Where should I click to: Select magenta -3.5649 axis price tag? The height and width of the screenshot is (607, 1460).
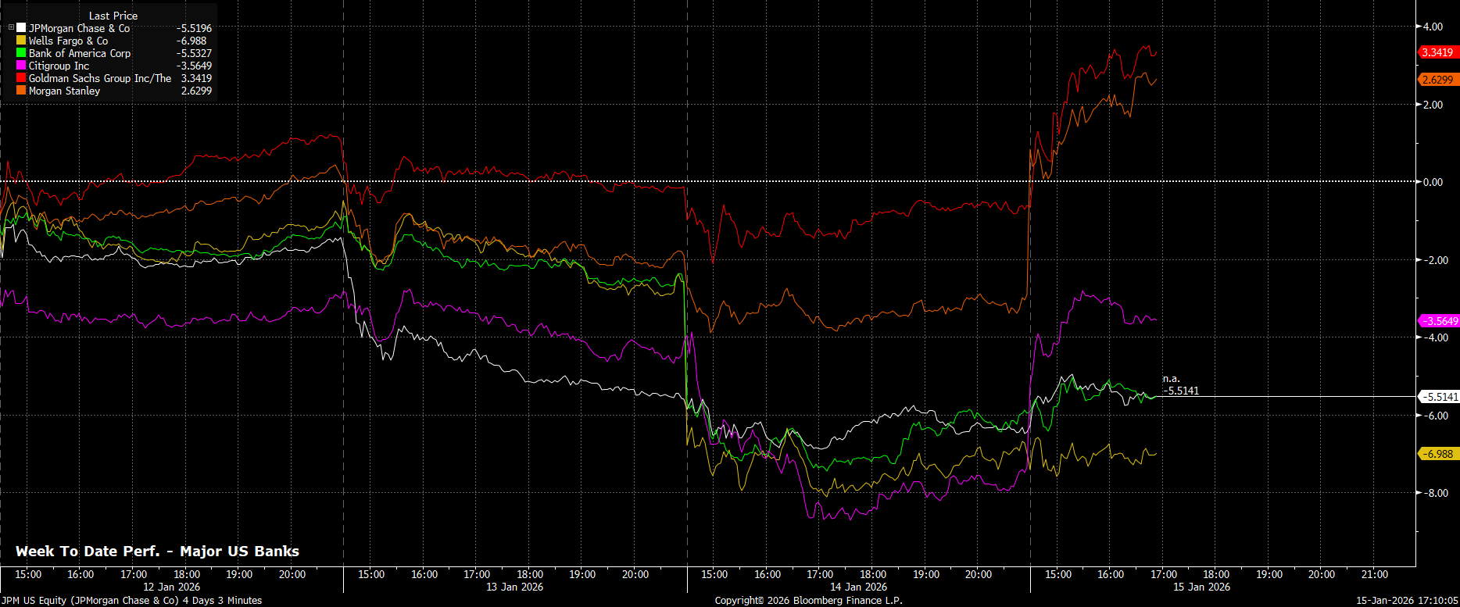[1438, 321]
